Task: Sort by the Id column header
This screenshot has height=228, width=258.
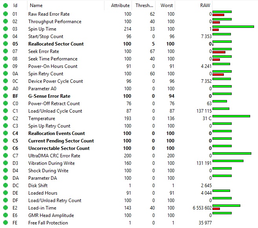Action: coord(15,5)
